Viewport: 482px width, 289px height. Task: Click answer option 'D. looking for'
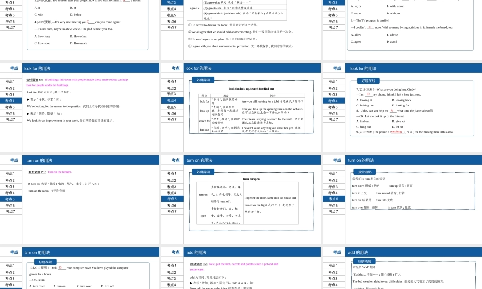[401, 105]
